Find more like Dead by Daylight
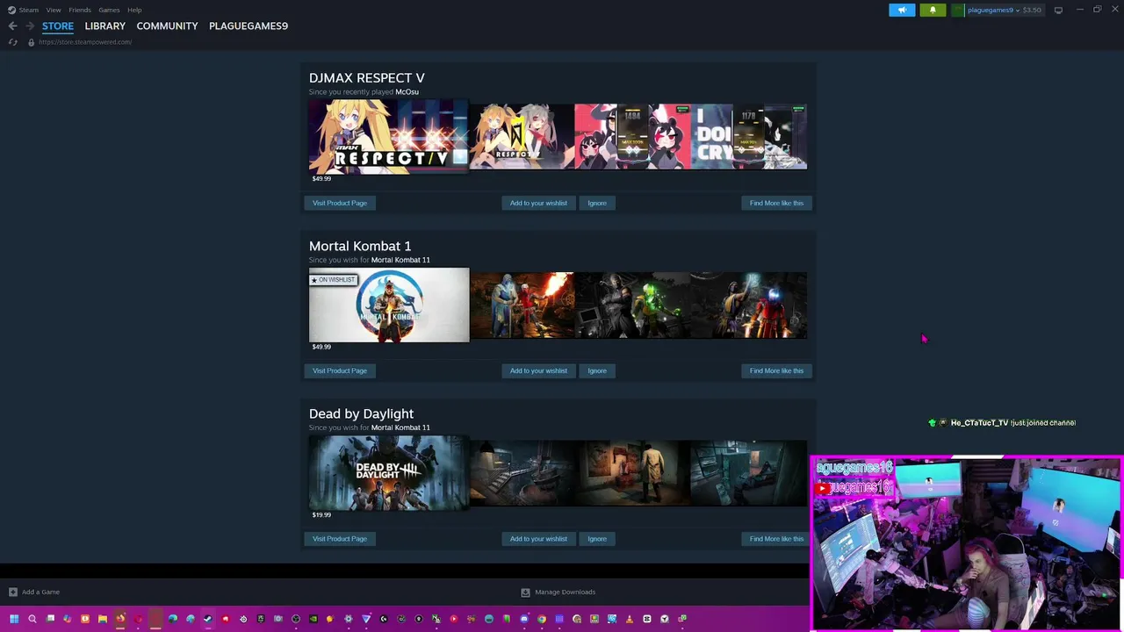The height and width of the screenshot is (632, 1124). tap(776, 539)
